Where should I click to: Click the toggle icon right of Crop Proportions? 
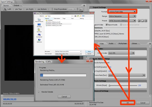tap(81, 9)
